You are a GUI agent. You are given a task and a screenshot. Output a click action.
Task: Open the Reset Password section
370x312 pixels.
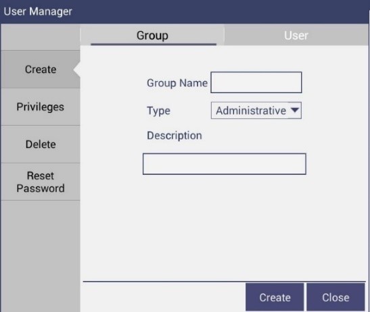41,182
